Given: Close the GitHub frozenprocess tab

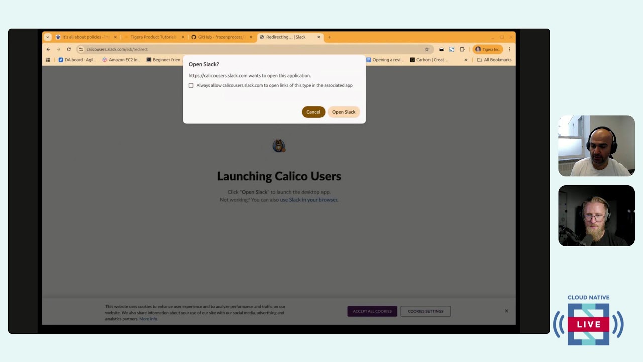Looking at the screenshot, I should (x=251, y=37).
